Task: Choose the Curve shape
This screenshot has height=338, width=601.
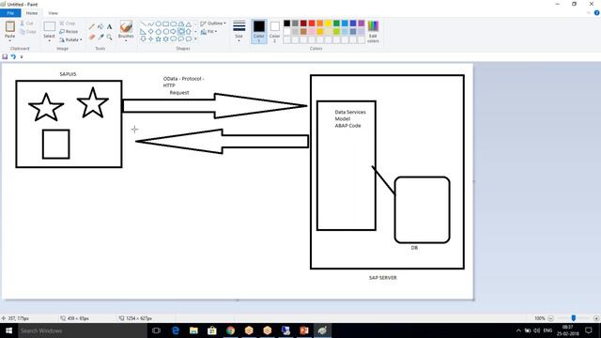Action: click(150, 23)
